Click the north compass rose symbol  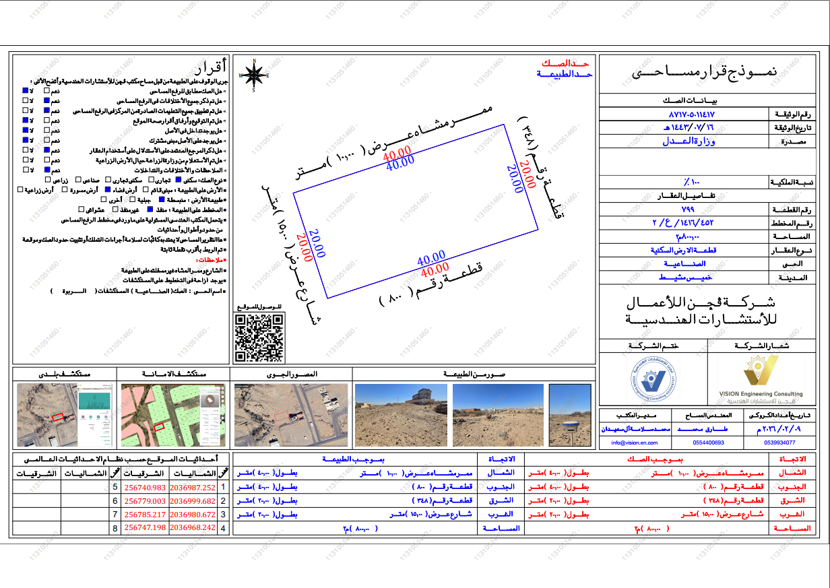255,74
